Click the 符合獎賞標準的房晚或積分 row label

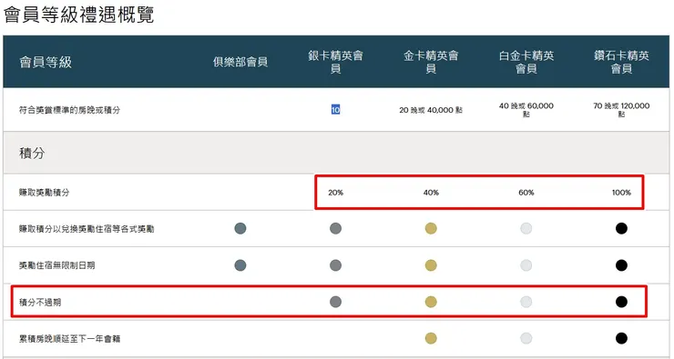pyautogui.click(x=69, y=110)
